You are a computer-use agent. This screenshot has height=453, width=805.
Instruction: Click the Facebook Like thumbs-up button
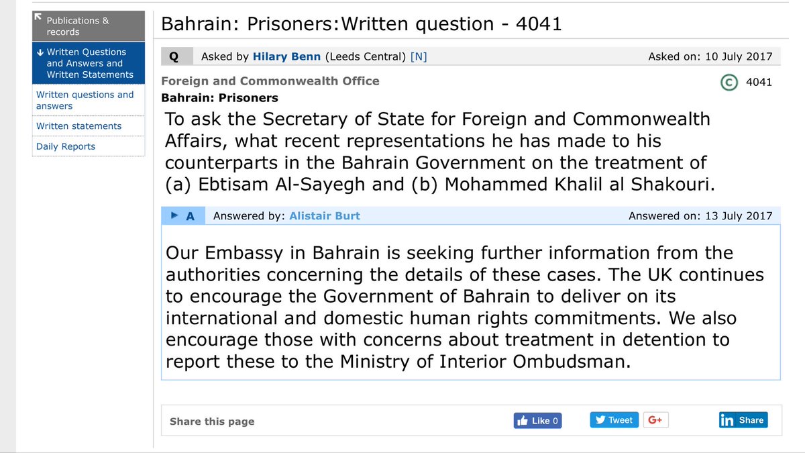[537, 421]
